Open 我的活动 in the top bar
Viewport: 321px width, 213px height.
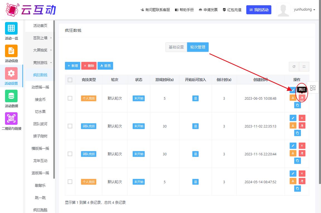(x=259, y=10)
